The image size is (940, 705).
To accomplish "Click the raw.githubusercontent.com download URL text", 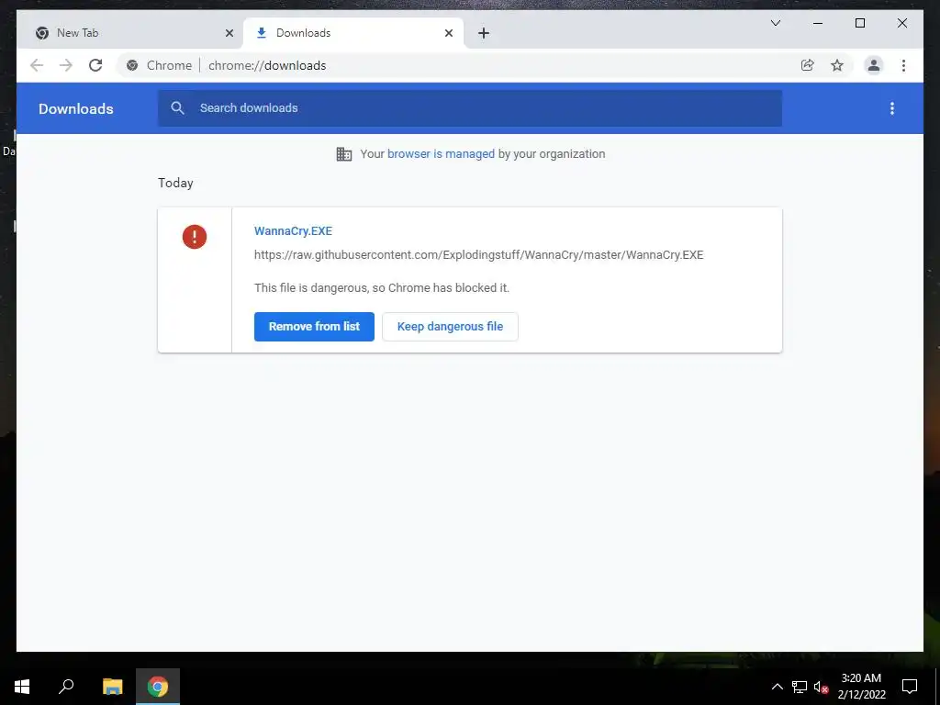I will pos(478,255).
